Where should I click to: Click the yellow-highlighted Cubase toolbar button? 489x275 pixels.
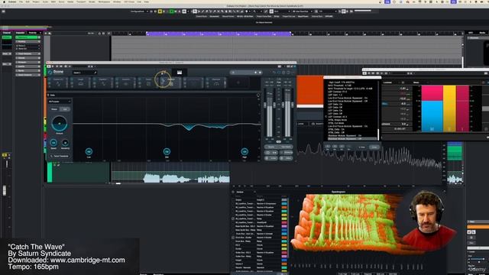click(x=160, y=11)
